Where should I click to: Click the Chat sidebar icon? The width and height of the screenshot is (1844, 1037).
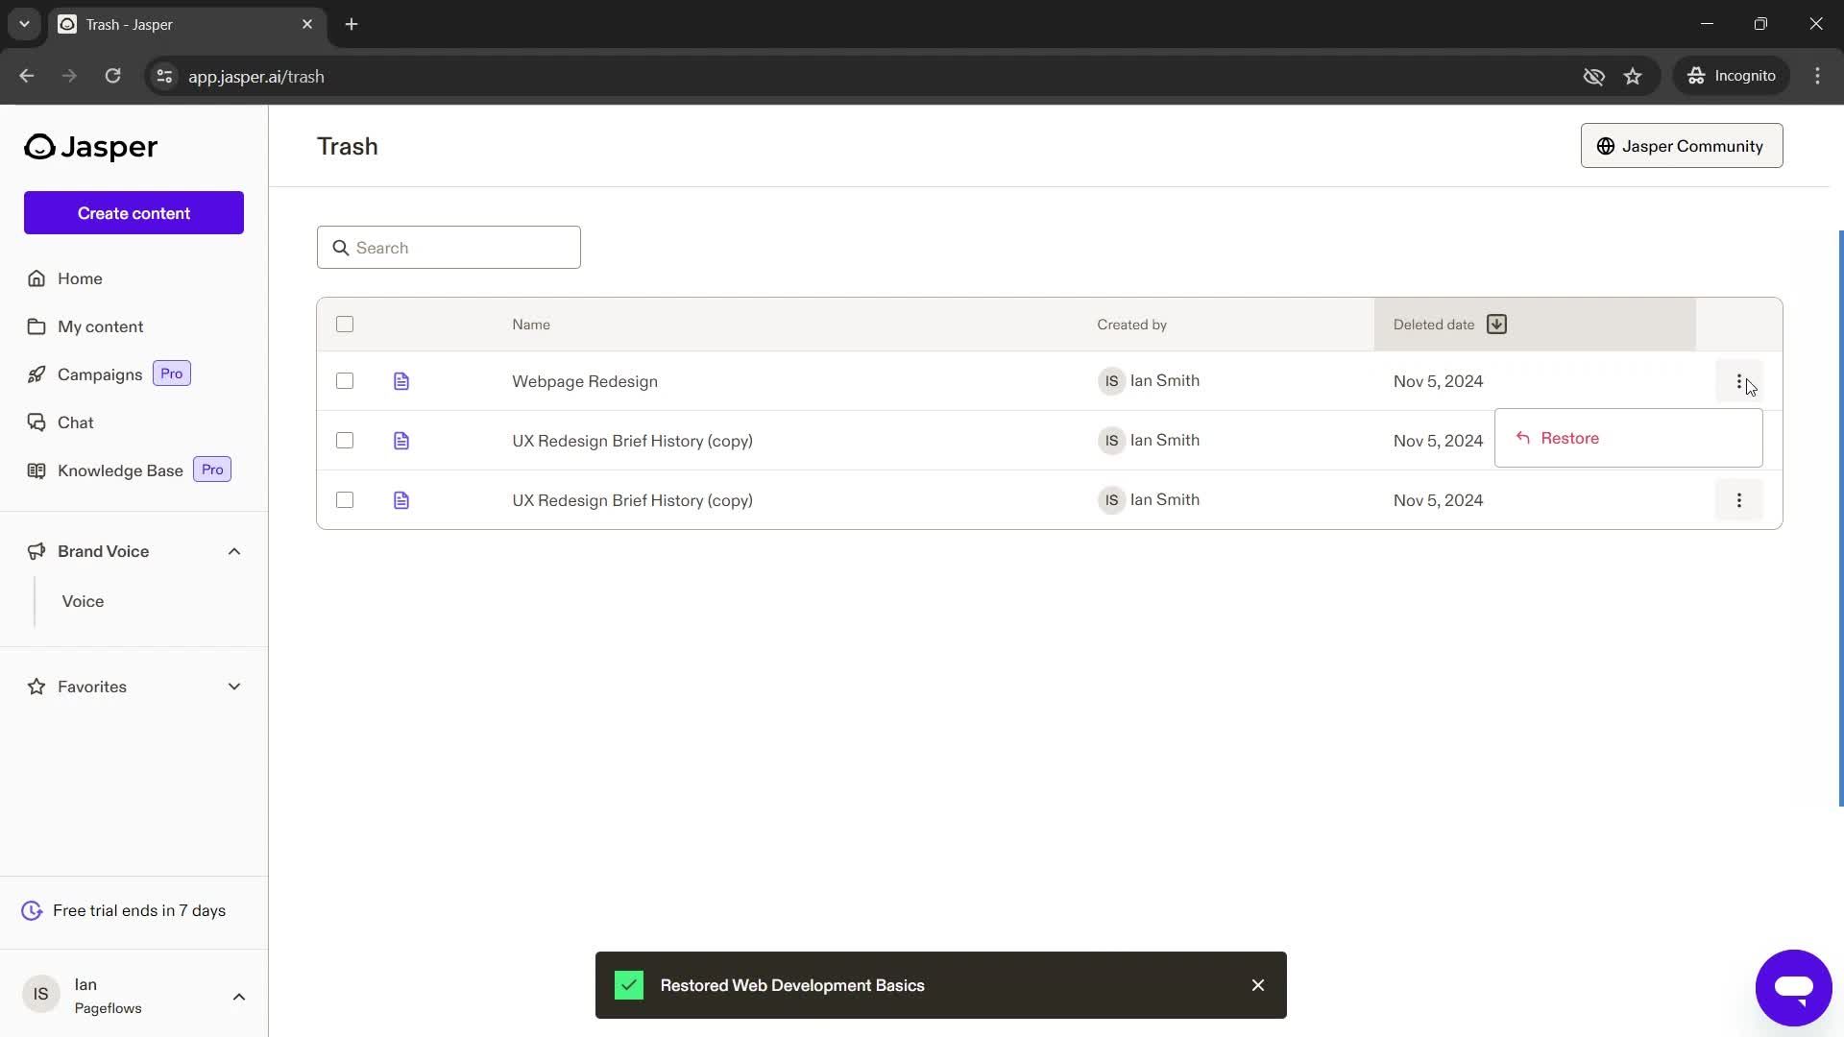pyautogui.click(x=36, y=422)
